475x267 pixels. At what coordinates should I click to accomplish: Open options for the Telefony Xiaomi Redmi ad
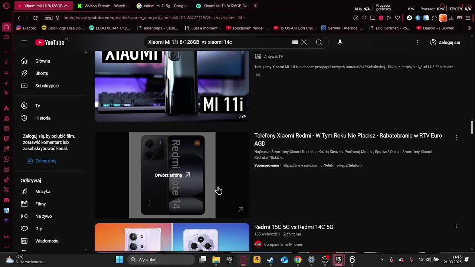(x=456, y=138)
